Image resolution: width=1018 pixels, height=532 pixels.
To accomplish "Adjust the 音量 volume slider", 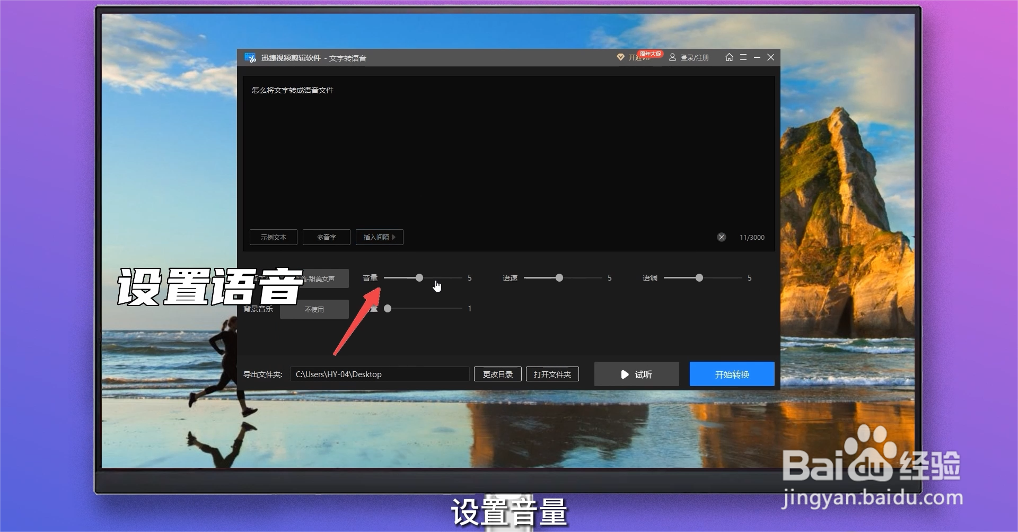I will 419,277.
